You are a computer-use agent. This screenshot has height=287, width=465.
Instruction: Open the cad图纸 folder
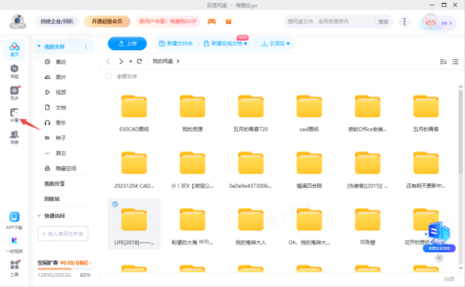pyautogui.click(x=309, y=112)
